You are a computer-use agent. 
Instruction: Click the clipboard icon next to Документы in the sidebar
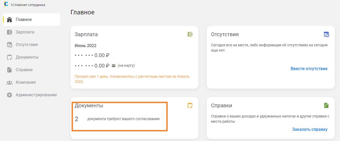[9, 57]
